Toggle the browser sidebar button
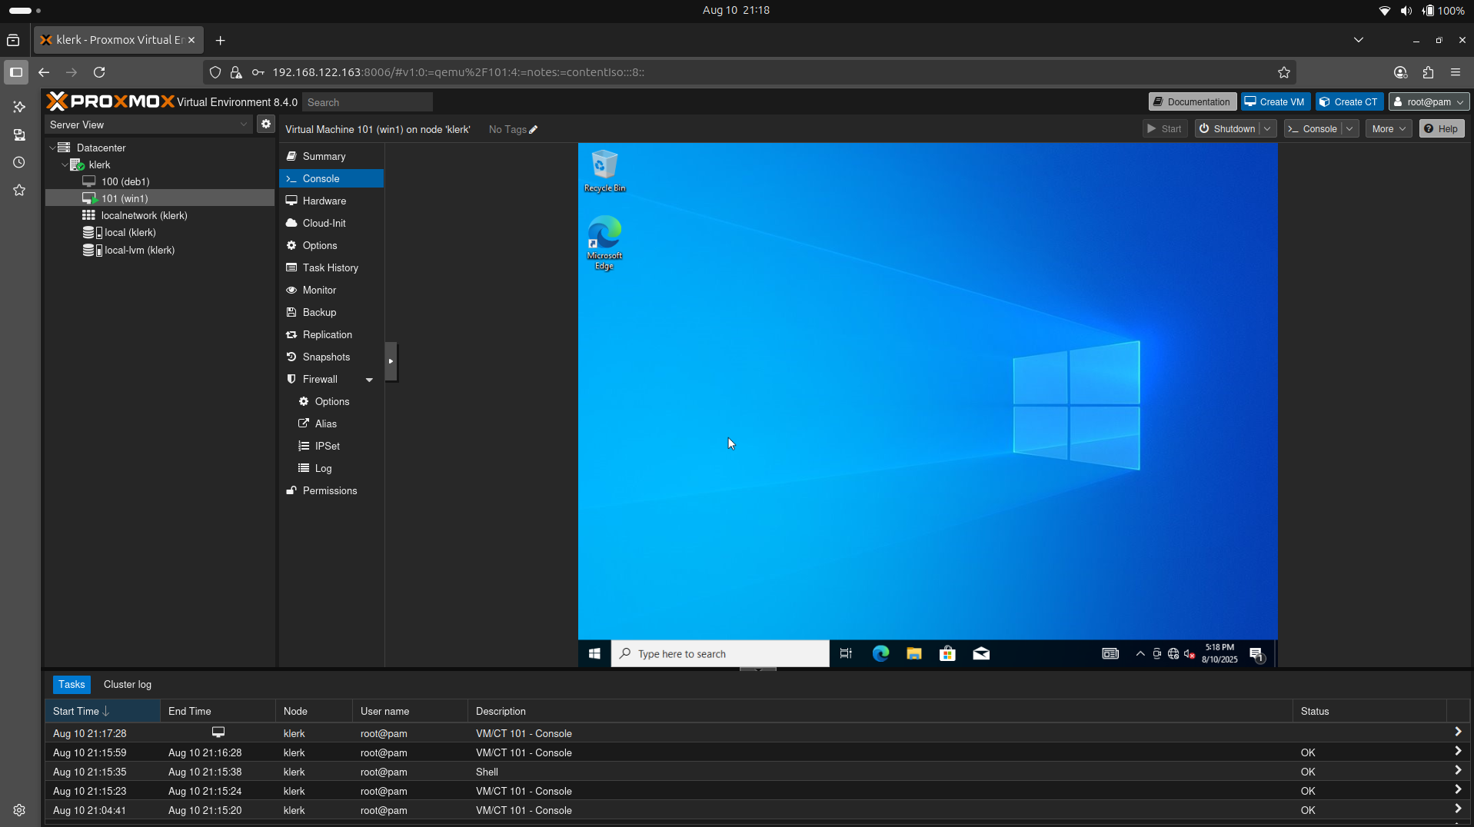Screen dimensions: 1474x827 [x=16, y=72]
